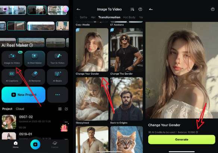Choose the Sleepyhead template

(x=92, y=99)
